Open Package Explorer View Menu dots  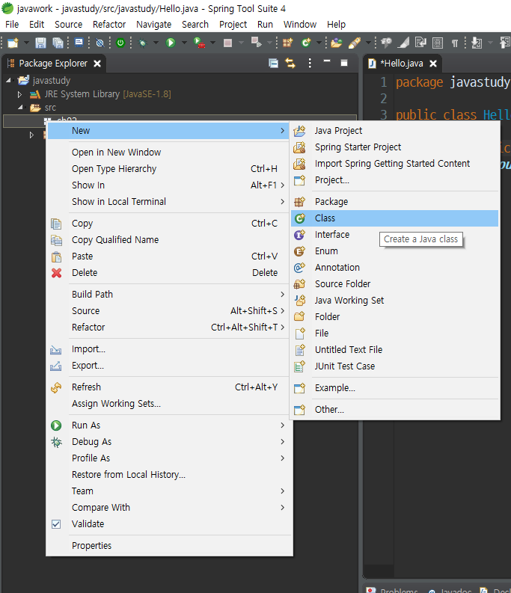coord(310,63)
